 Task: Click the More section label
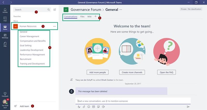[16, 21]
